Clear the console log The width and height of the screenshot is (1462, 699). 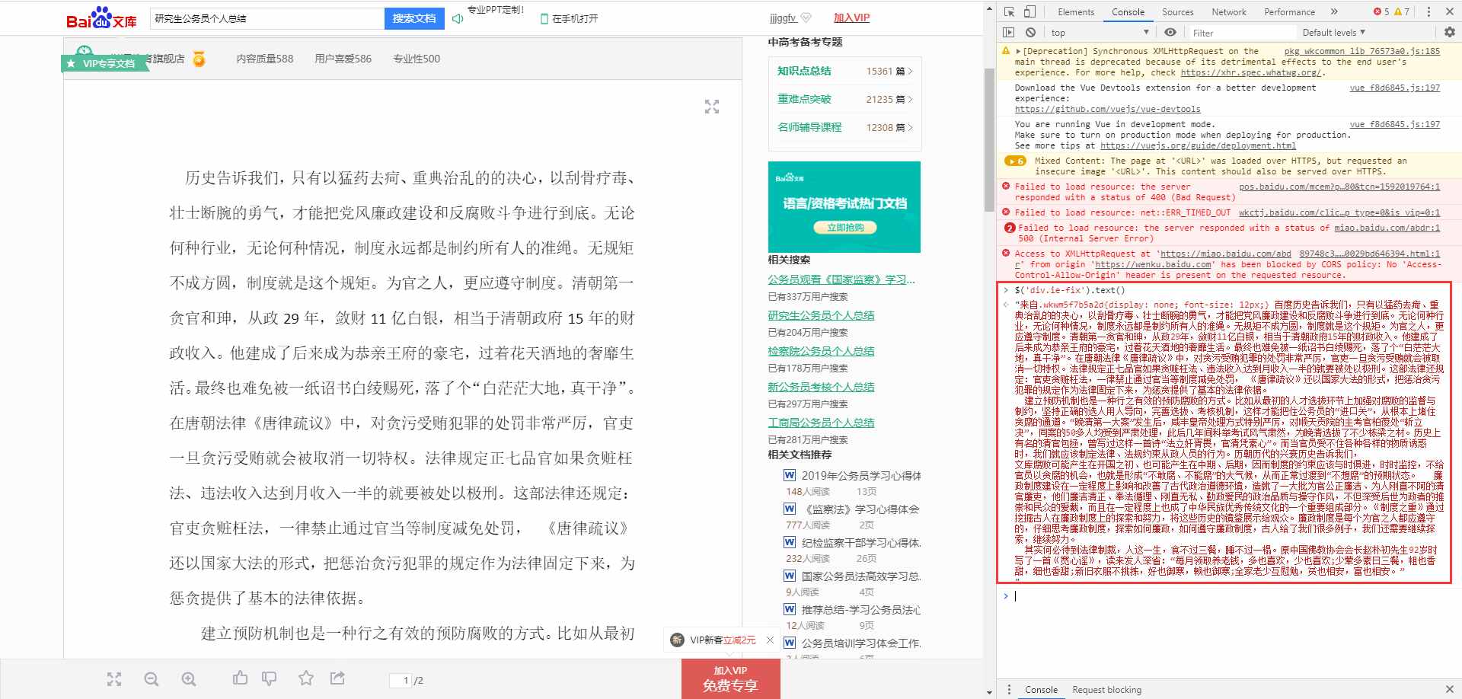1030,32
